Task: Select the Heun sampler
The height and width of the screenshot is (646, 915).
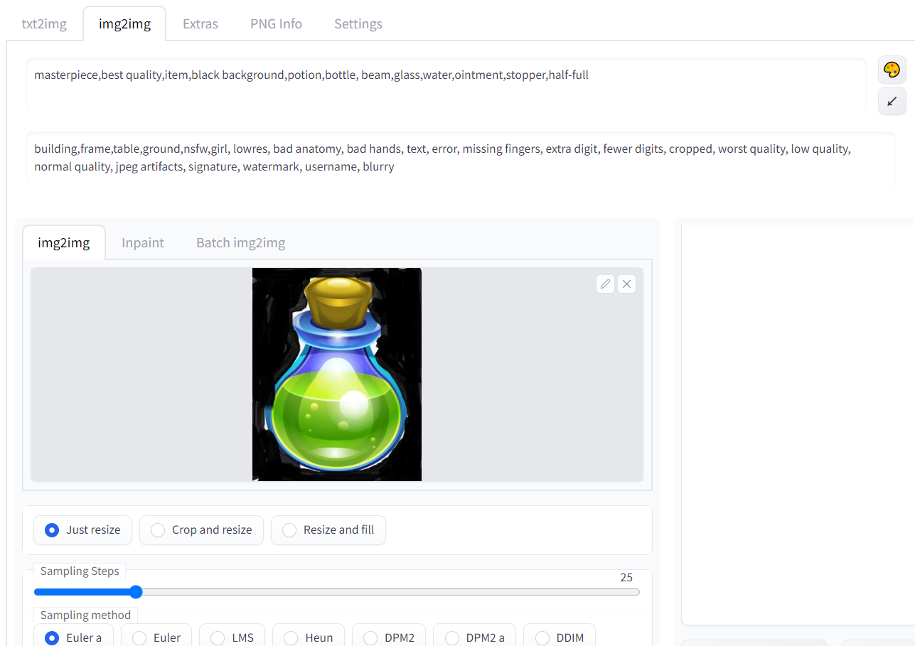Action: [x=308, y=637]
